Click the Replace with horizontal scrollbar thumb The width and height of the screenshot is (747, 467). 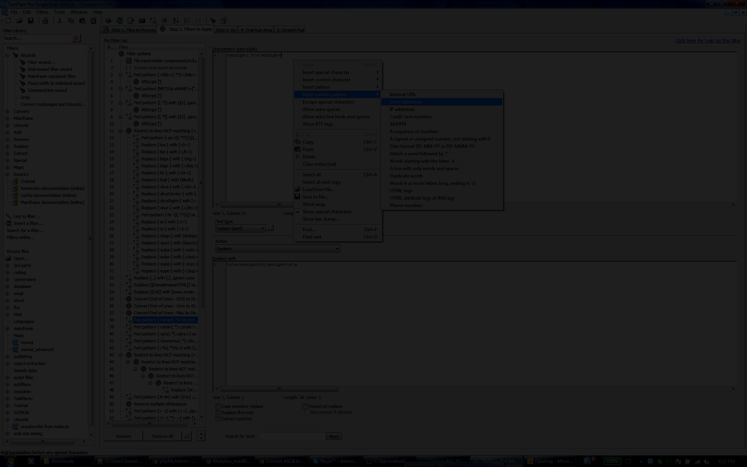[279, 389]
